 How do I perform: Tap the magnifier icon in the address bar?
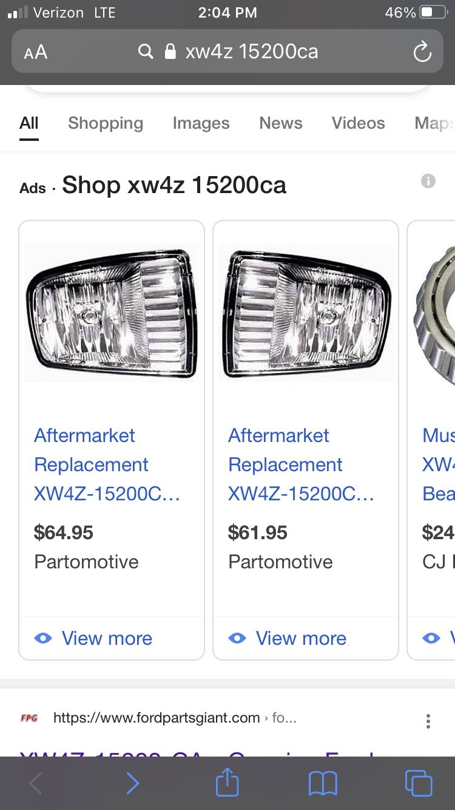point(146,52)
